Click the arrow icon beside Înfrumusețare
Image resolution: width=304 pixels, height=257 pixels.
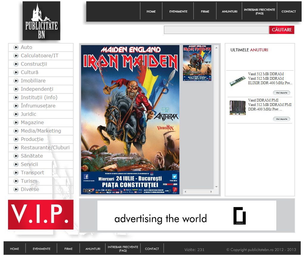(16, 106)
